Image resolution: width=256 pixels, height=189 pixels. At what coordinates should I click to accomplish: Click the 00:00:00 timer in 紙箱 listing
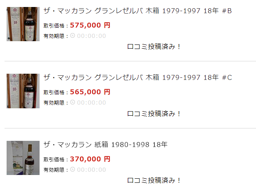(x=92, y=170)
